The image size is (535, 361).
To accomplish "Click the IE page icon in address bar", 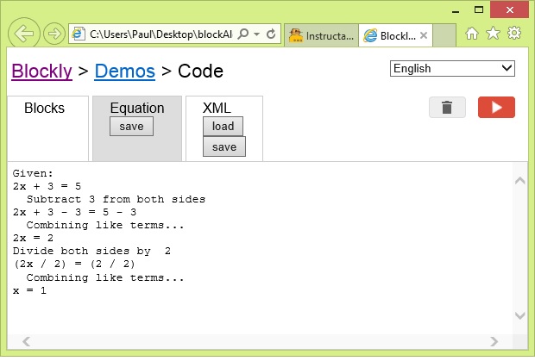I will pos(79,34).
